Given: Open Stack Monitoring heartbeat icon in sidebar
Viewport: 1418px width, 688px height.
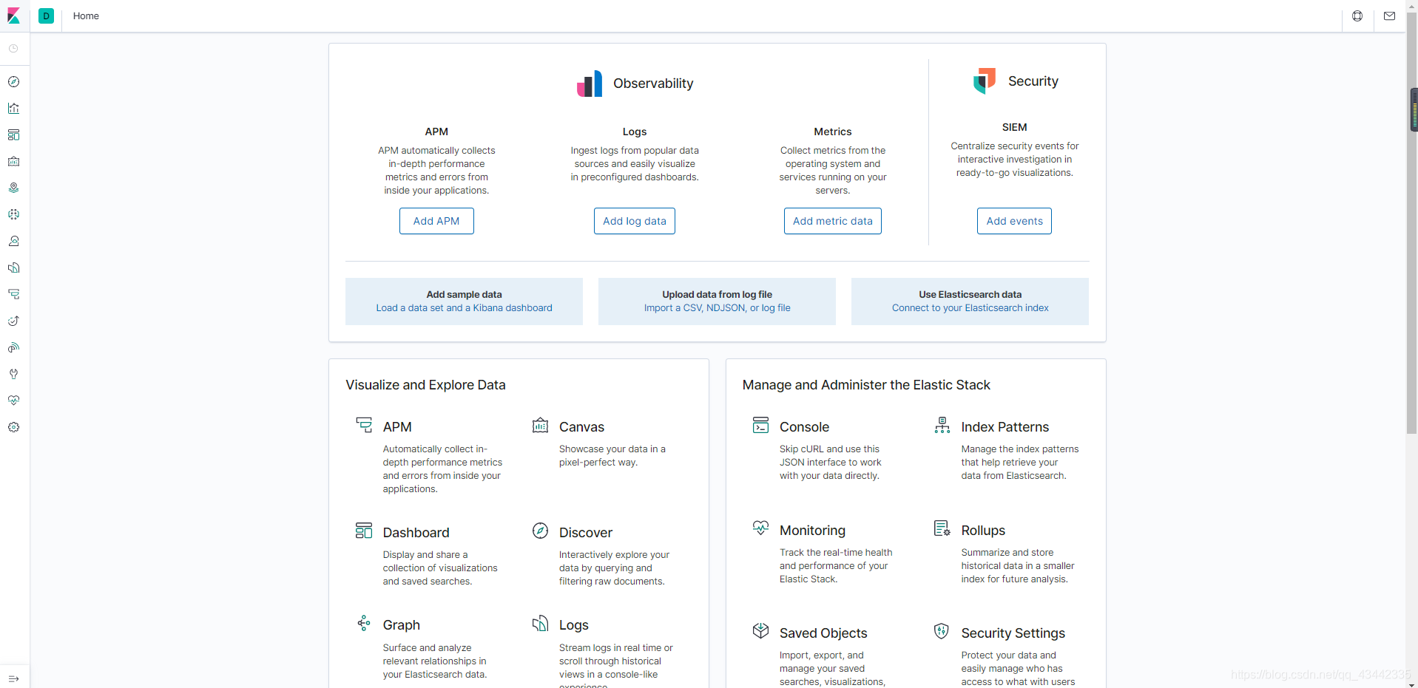Looking at the screenshot, I should point(13,401).
